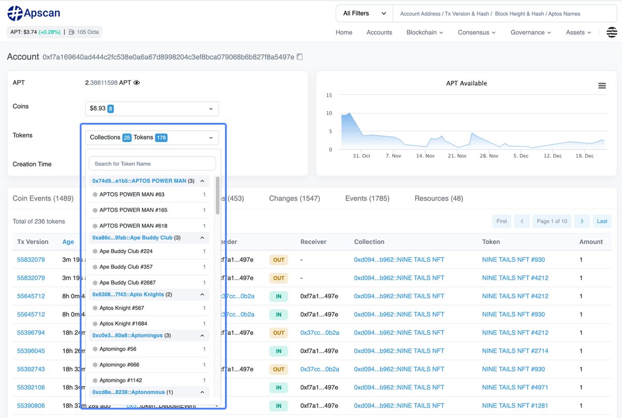The width and height of the screenshot is (622, 418).
Task: Click the Page 1 of 10 indicator
Action: pyautogui.click(x=552, y=221)
